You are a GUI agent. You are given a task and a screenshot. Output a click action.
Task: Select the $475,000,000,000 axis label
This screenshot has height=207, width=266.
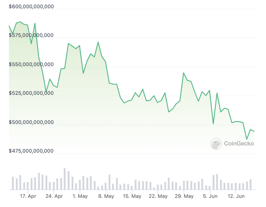pos(31,151)
